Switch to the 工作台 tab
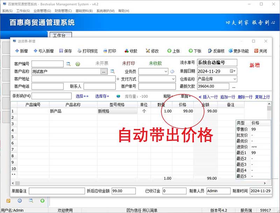This screenshot has height=213, width=280. 61,35
